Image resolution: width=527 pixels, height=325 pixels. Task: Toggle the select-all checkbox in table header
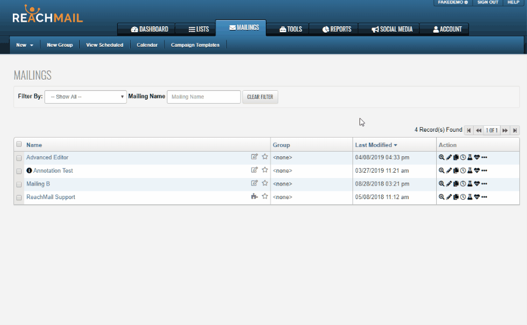coord(19,145)
